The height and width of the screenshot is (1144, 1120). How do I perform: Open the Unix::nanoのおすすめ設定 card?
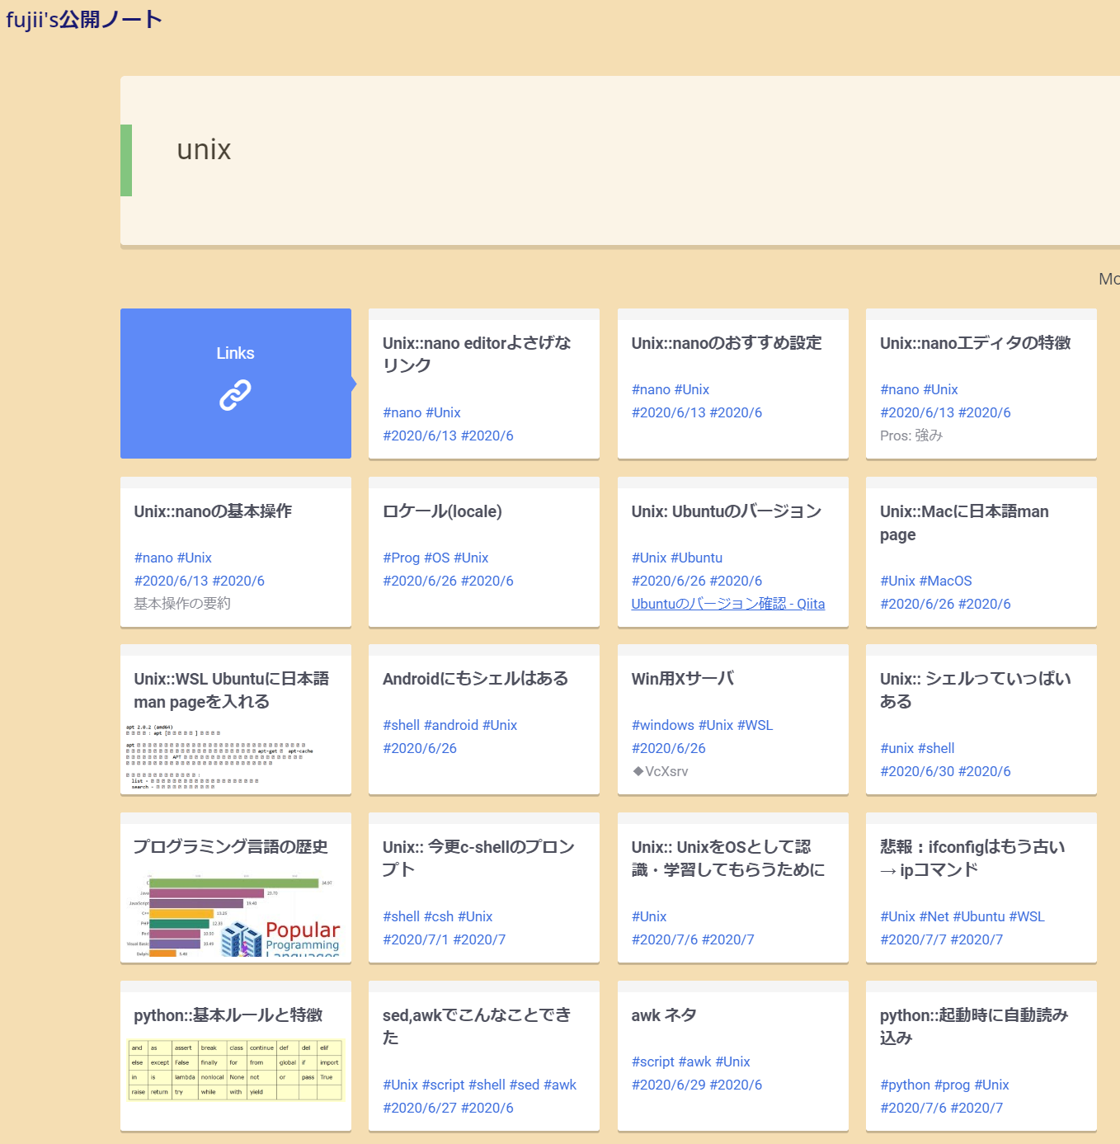point(733,384)
